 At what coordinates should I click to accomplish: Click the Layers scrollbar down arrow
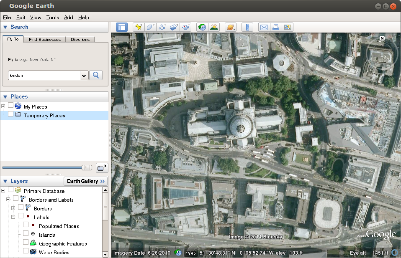coord(105,254)
